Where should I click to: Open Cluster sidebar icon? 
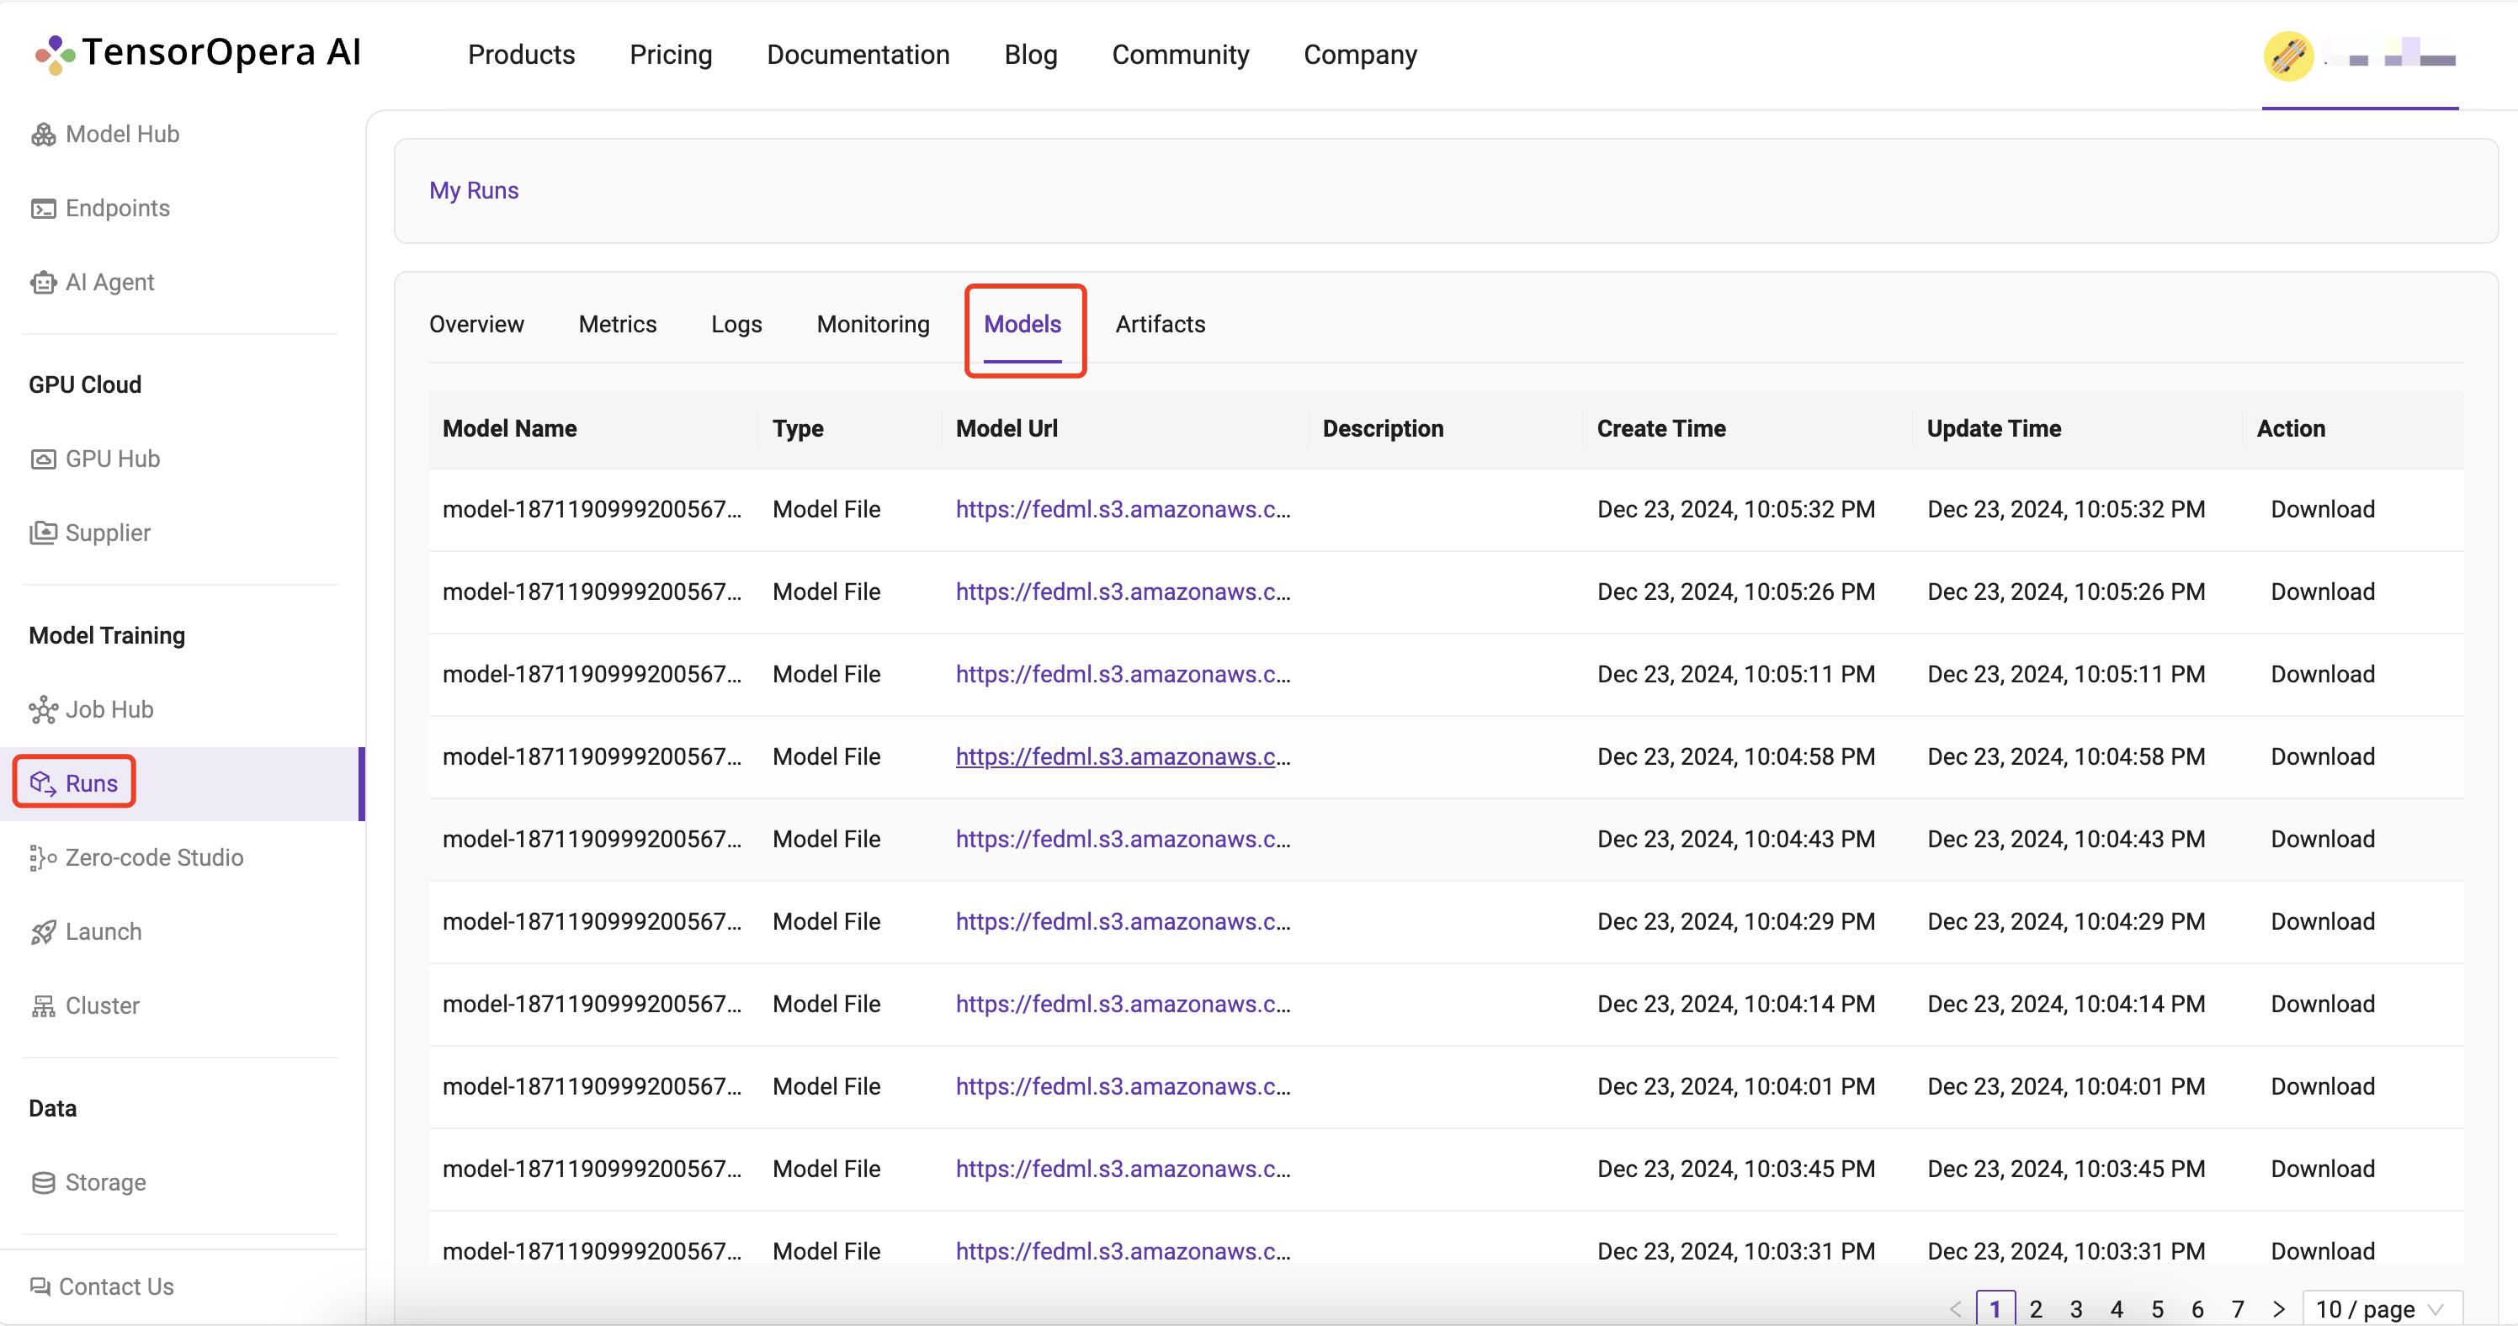pos(43,1005)
